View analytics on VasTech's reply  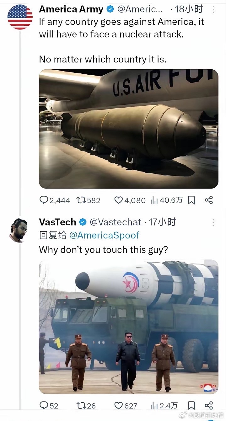point(154,405)
